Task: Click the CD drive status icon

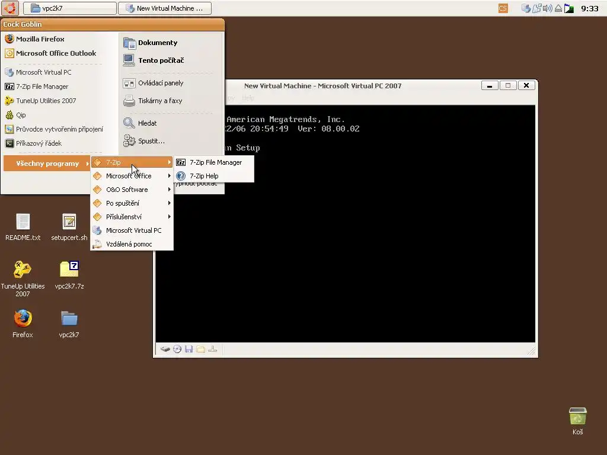Action: click(x=177, y=349)
